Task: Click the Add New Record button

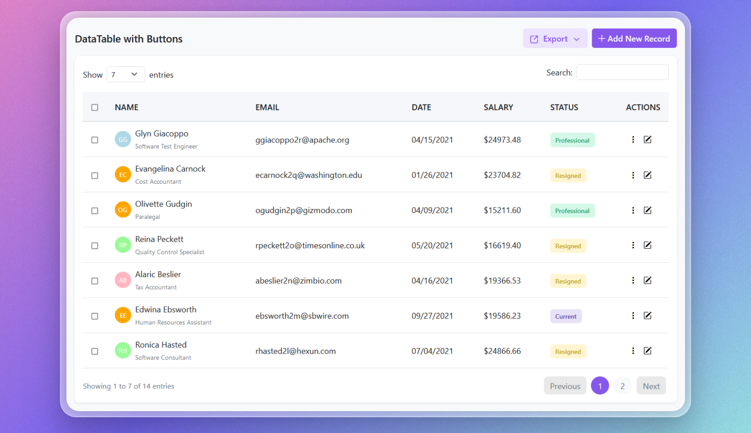Action: [x=634, y=39]
